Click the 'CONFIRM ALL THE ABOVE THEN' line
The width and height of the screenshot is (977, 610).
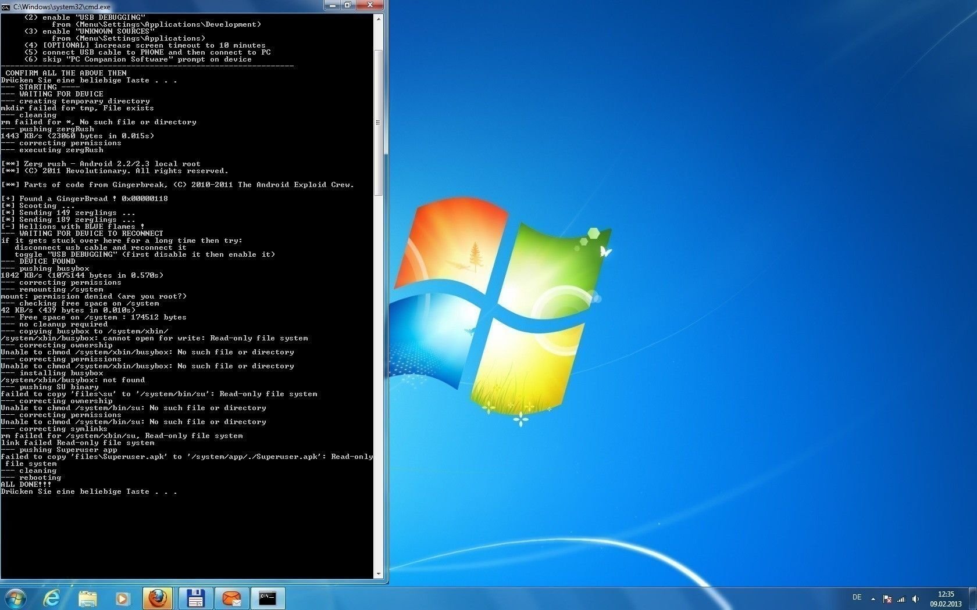[66, 73]
